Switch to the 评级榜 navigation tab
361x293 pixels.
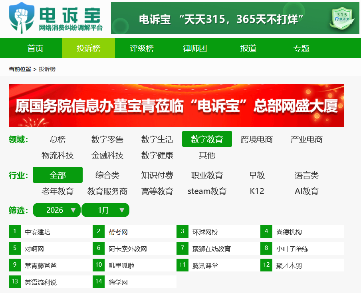141,48
